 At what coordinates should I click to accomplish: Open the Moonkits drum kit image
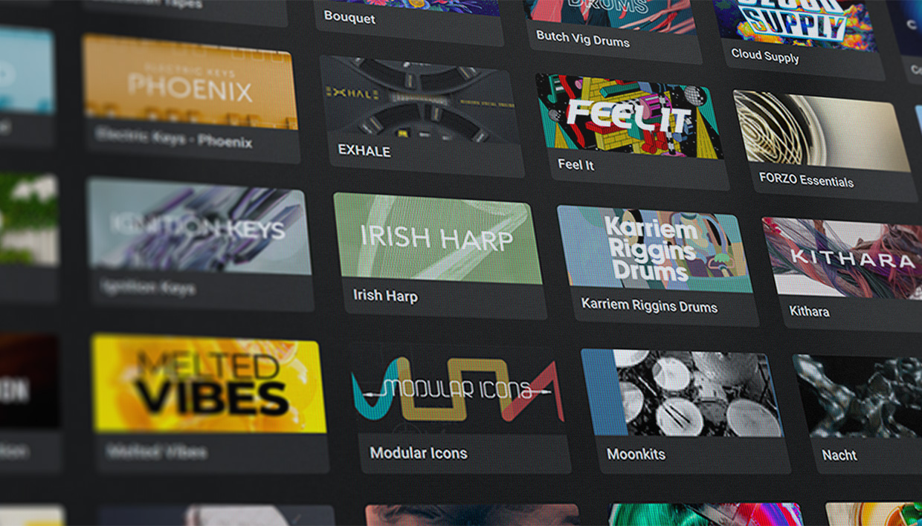681,393
